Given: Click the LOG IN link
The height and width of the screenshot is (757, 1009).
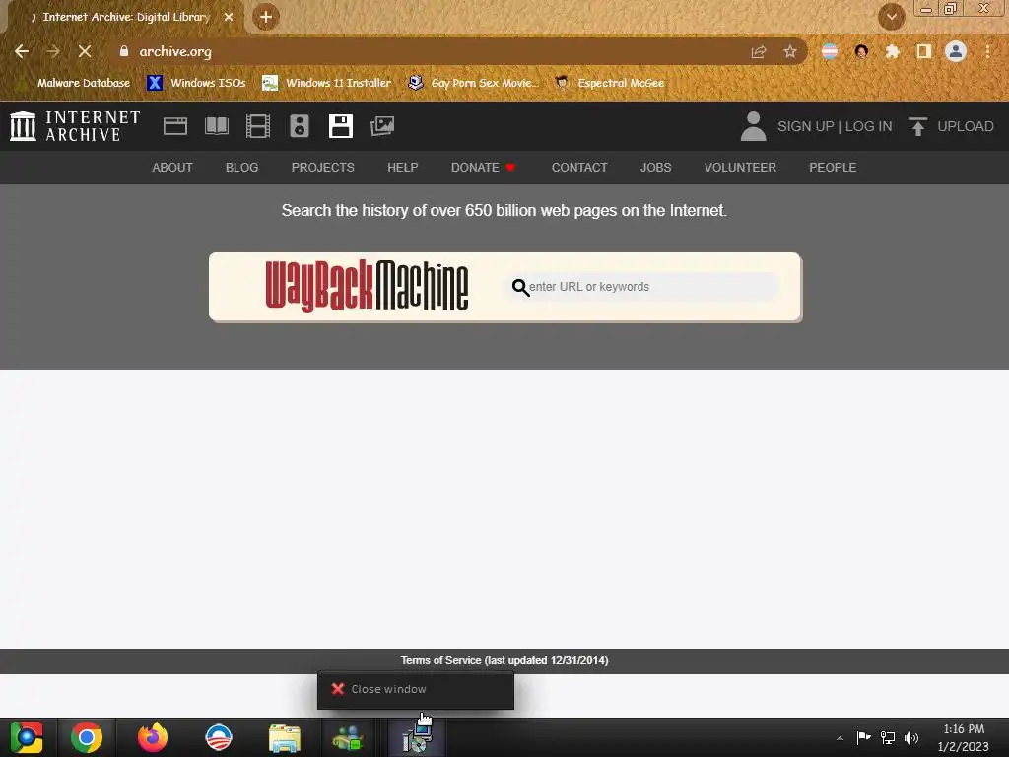Looking at the screenshot, I should pyautogui.click(x=869, y=126).
